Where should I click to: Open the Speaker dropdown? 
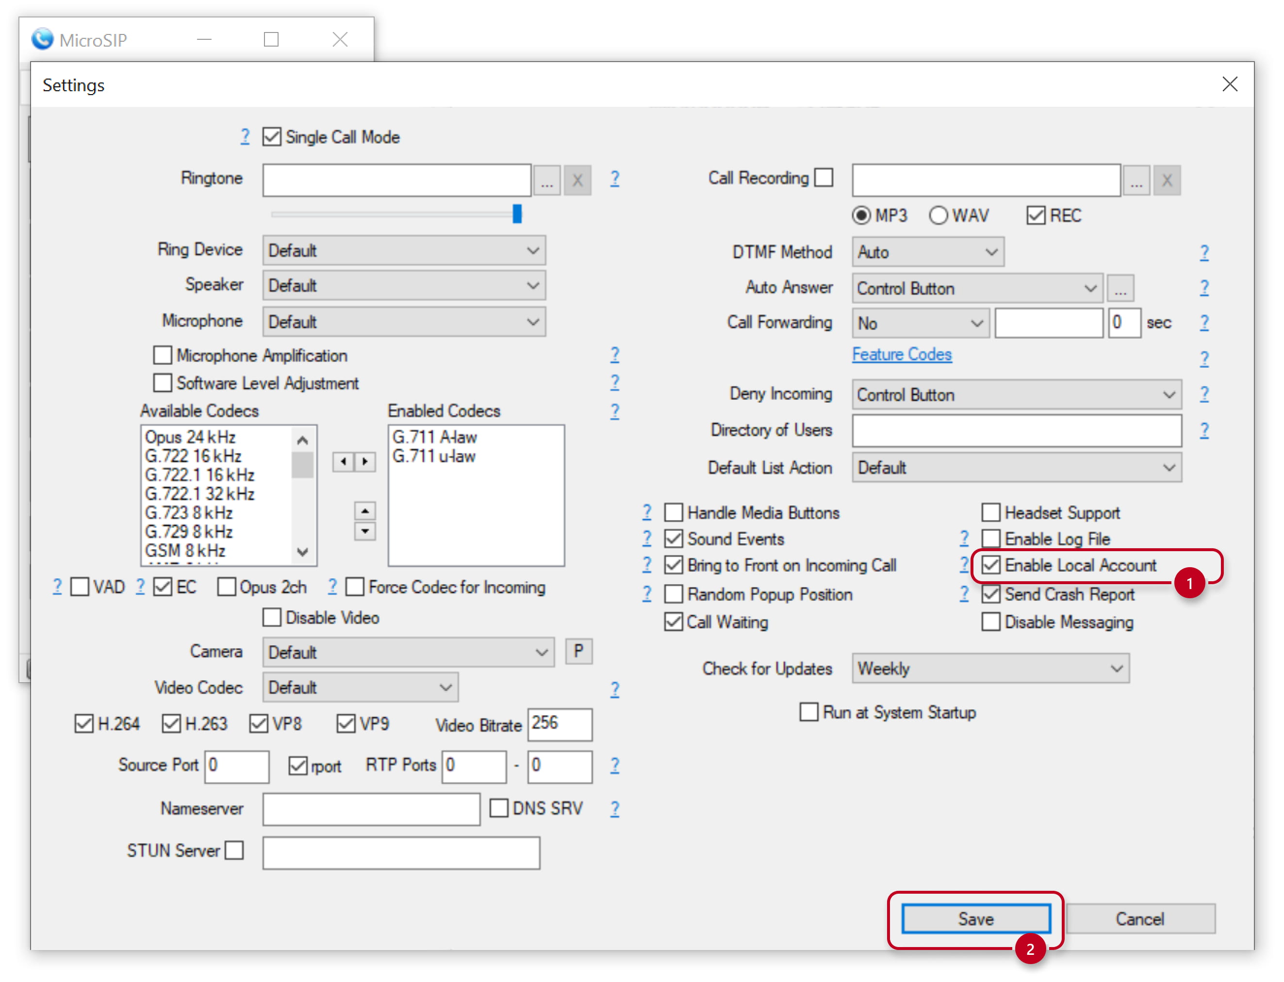[404, 286]
